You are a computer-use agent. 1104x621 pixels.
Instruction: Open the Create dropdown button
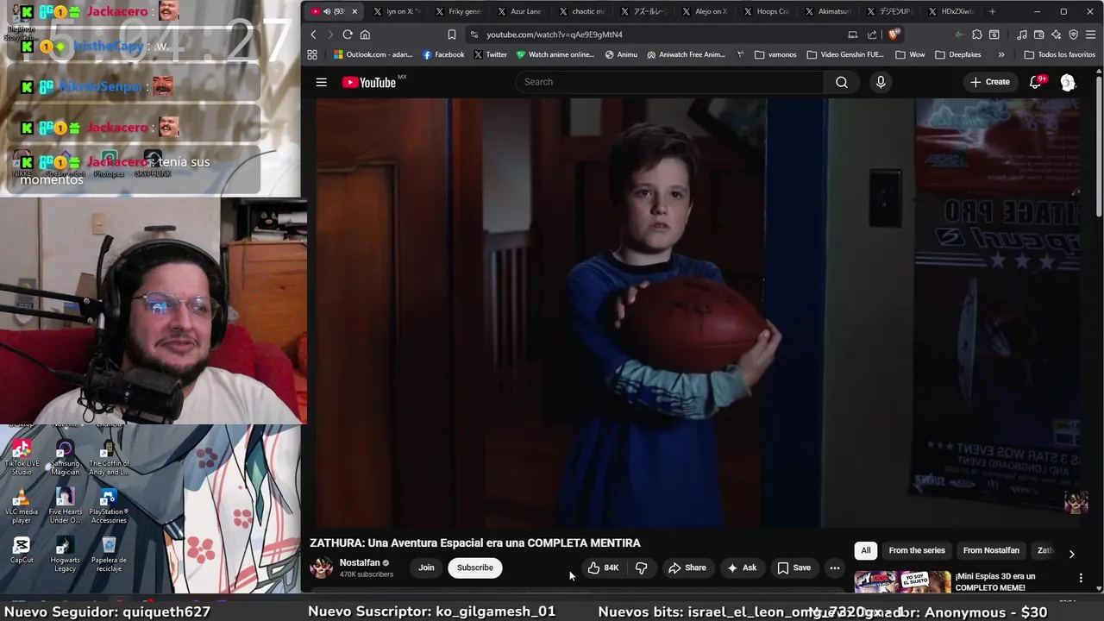click(x=989, y=82)
